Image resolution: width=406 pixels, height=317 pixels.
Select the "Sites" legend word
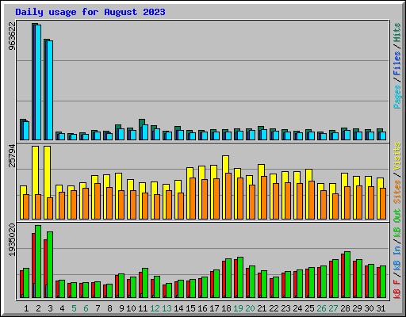[x=397, y=192]
